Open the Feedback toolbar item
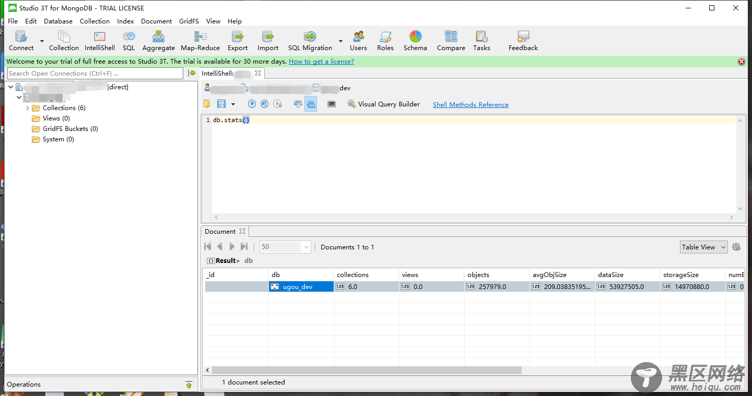 [x=523, y=41]
